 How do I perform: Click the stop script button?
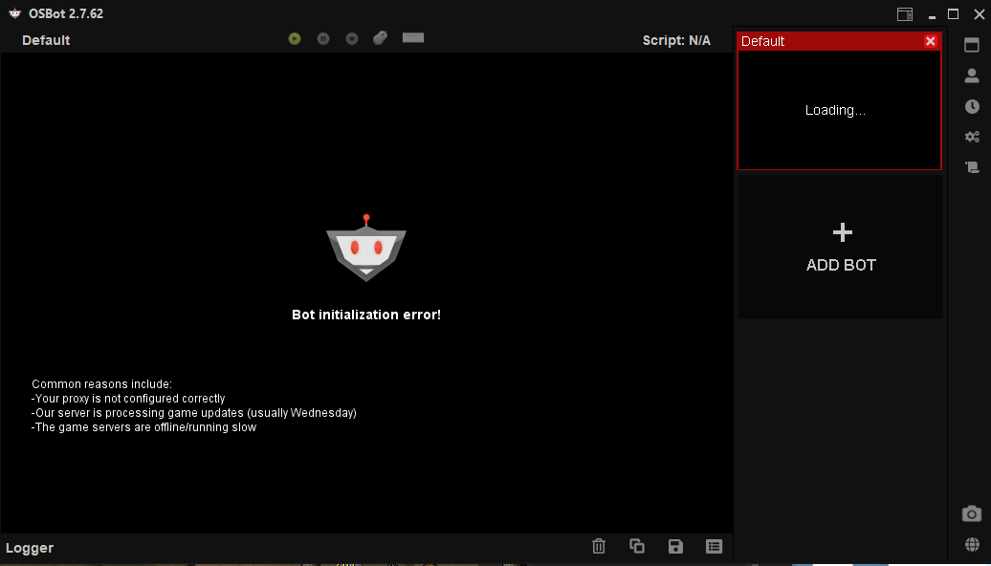352,39
